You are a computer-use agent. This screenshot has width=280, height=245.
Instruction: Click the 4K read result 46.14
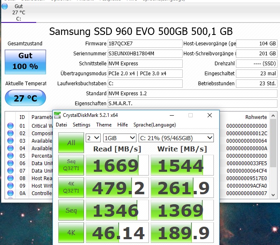[117, 233]
